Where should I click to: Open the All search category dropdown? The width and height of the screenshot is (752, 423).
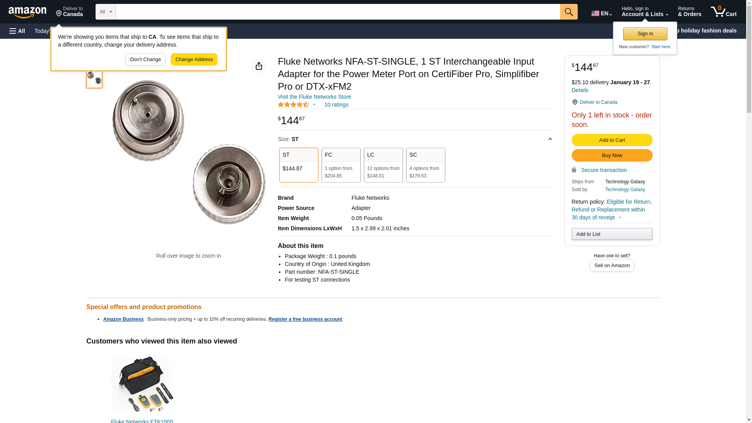pyautogui.click(x=105, y=12)
